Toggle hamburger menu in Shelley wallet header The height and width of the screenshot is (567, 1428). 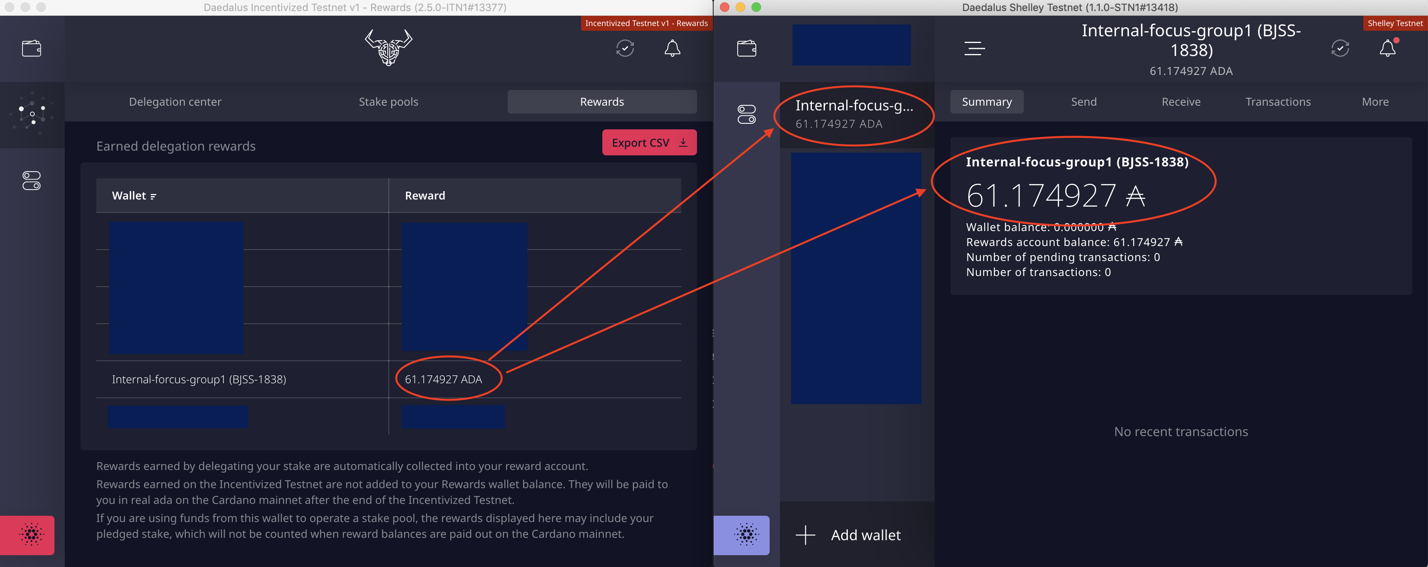click(974, 49)
